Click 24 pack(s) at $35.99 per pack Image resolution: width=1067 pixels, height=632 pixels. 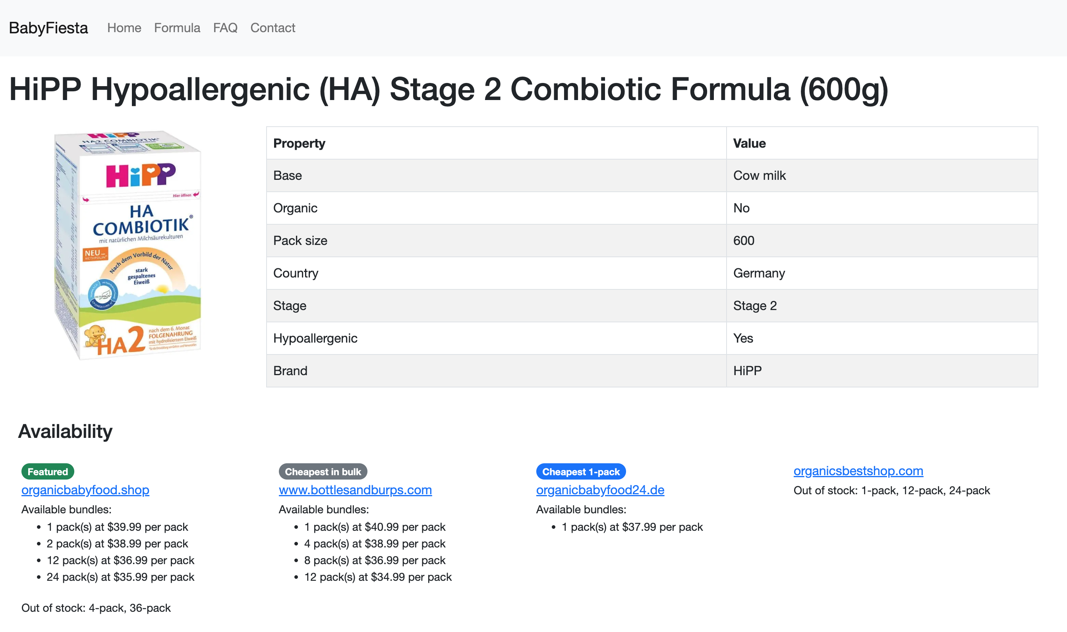[120, 577]
